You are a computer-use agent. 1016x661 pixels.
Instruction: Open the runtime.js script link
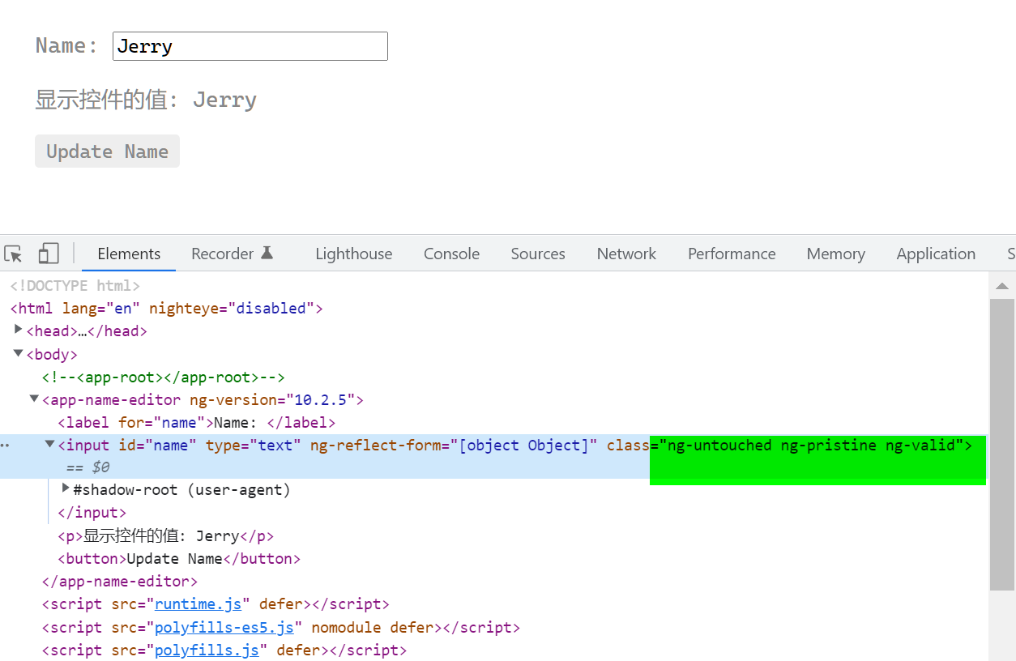(199, 604)
